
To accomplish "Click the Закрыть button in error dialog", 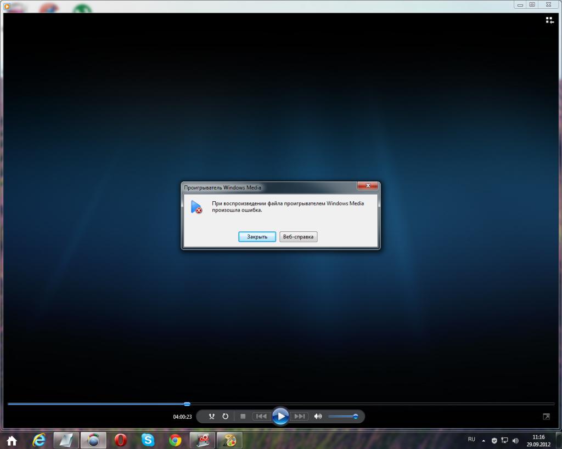I will [257, 237].
